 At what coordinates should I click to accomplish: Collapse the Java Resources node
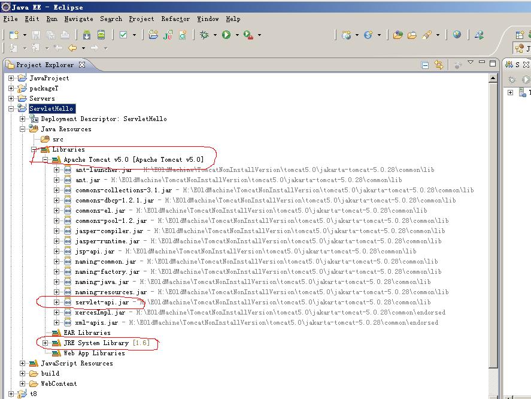(22, 129)
